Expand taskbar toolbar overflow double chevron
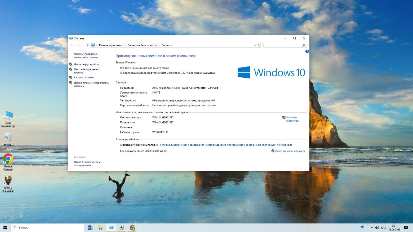 click(368, 225)
